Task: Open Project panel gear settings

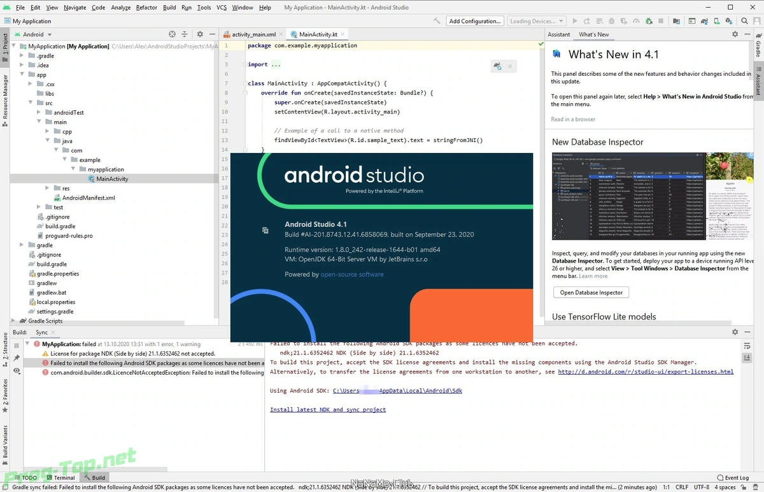Action: click(199, 34)
